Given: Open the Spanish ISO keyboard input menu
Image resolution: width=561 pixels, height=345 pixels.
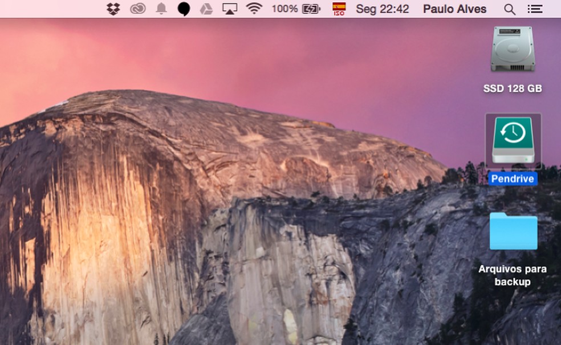Looking at the screenshot, I should click(x=339, y=9).
